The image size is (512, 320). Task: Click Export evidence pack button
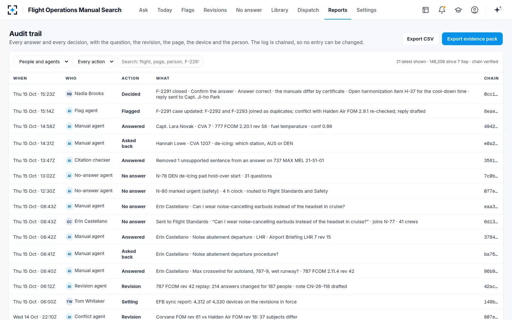pyautogui.click(x=472, y=39)
